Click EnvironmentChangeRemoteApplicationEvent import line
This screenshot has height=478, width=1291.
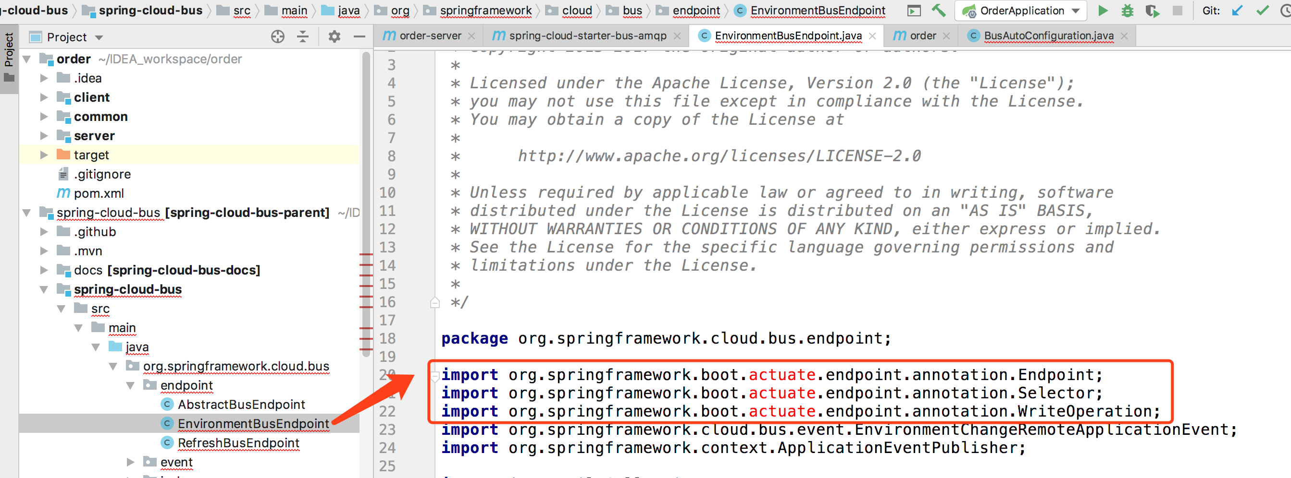(840, 430)
